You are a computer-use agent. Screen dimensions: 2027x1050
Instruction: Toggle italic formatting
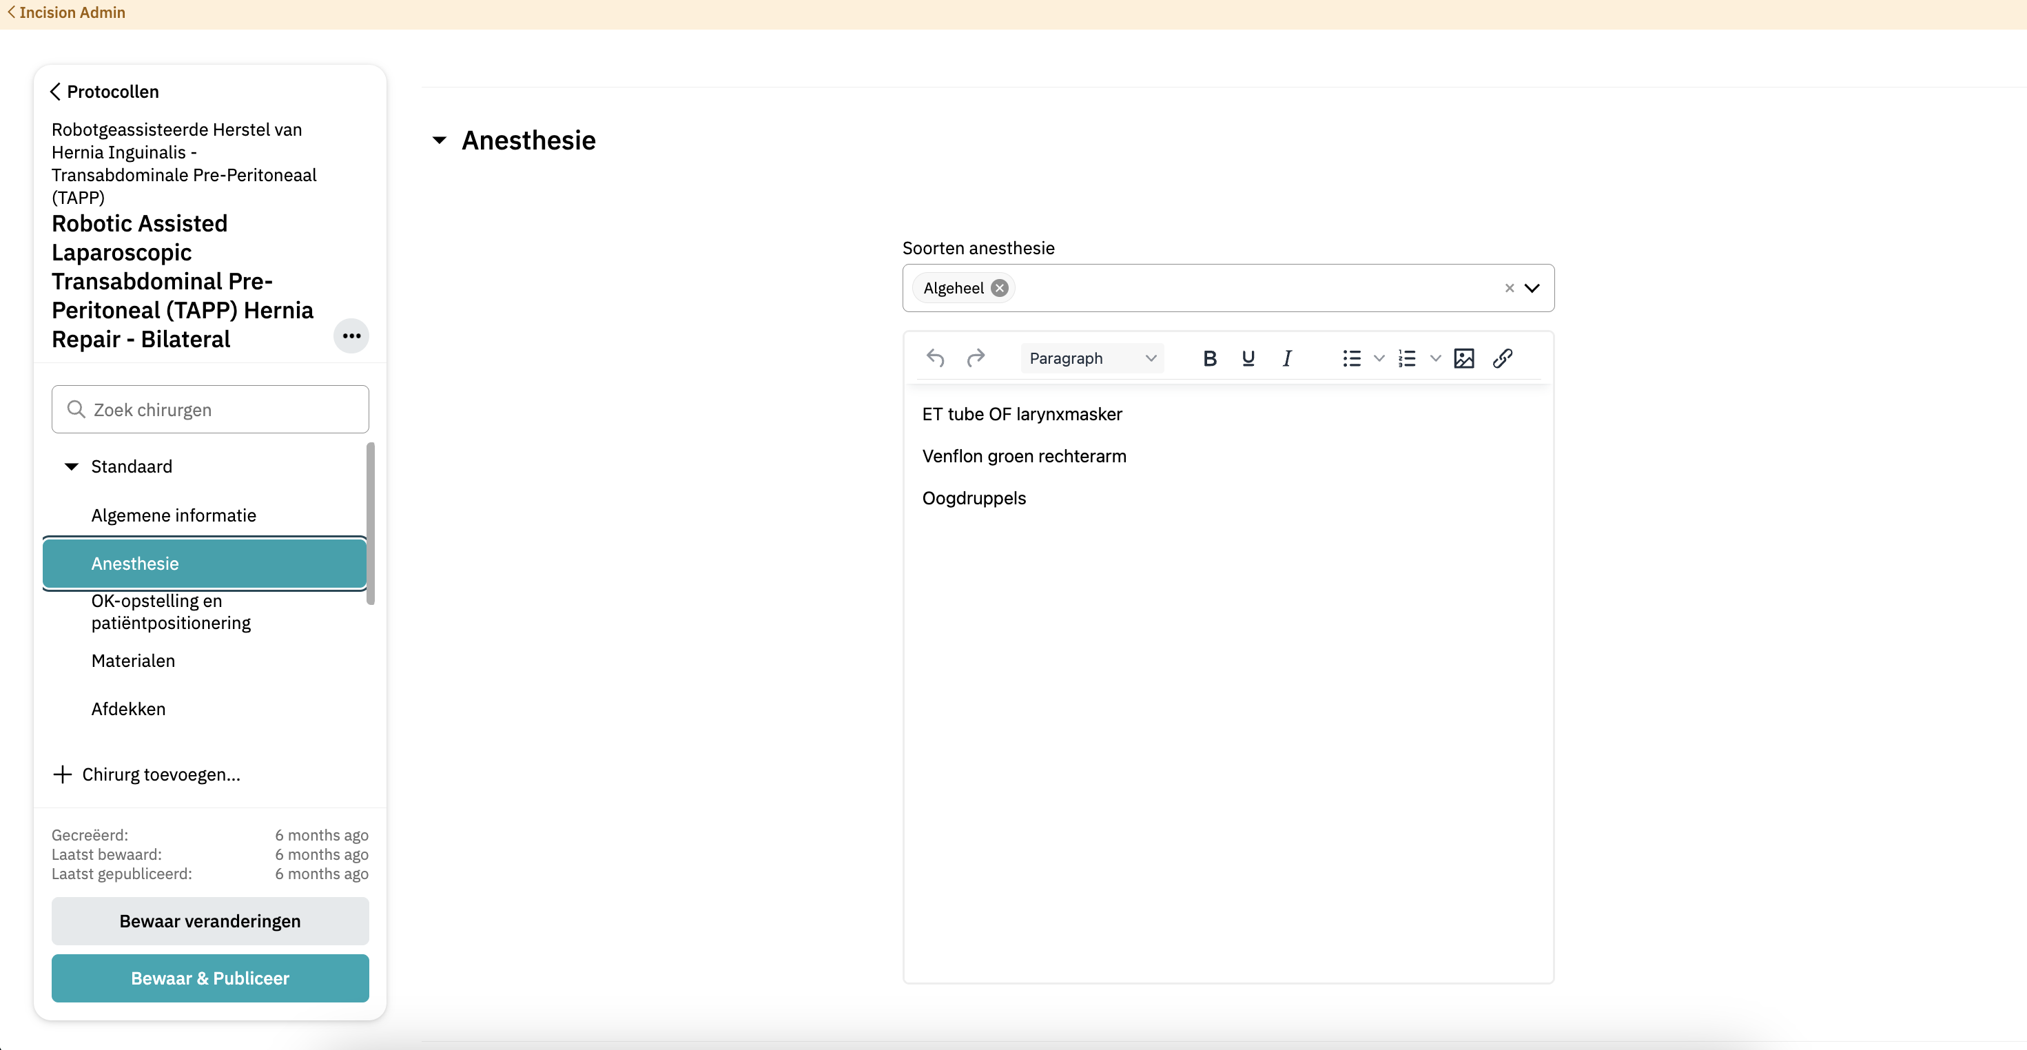pyautogui.click(x=1286, y=358)
